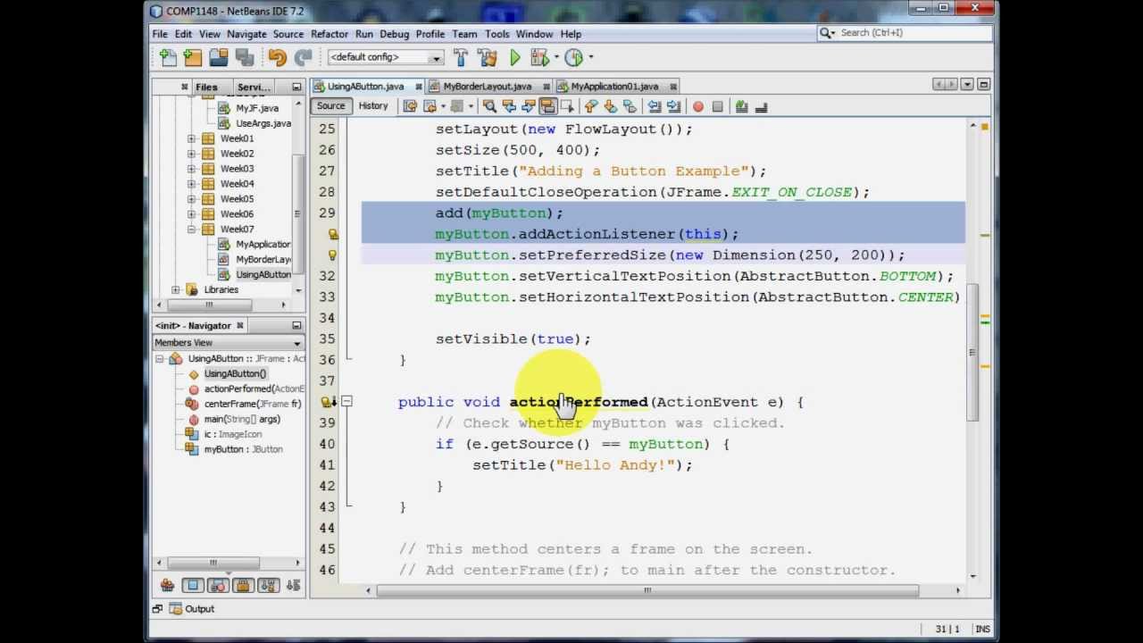This screenshot has height=643, width=1143.
Task: Click the Last Edit icon in the editor toolbar
Action: tap(410, 107)
